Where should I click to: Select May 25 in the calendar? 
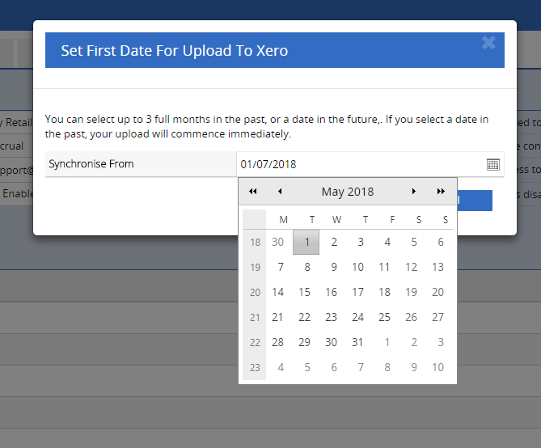pyautogui.click(x=386, y=317)
